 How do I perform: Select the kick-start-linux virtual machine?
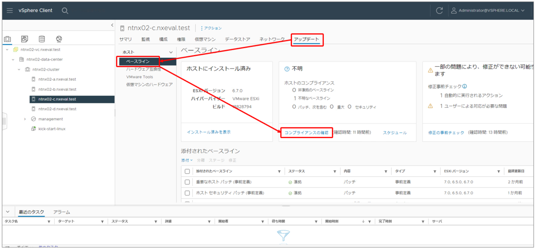coord(52,129)
